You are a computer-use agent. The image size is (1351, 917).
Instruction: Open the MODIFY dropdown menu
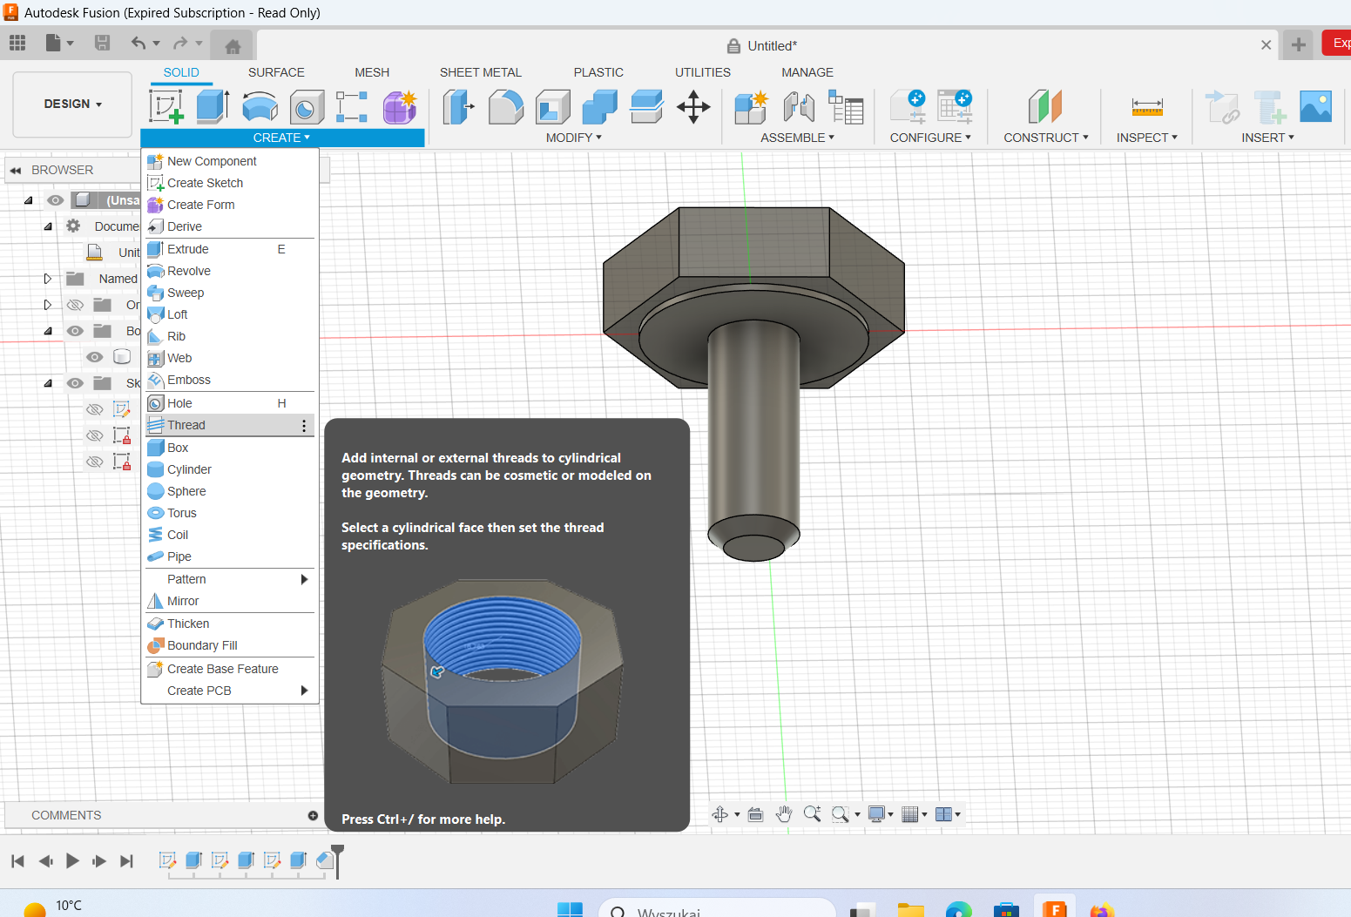(574, 138)
